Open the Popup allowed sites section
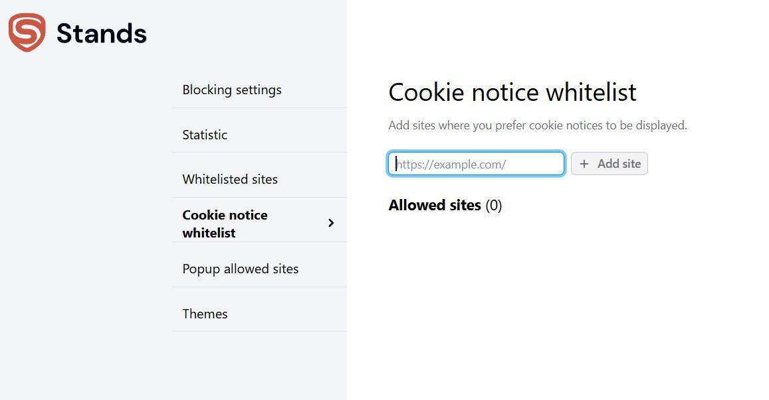The height and width of the screenshot is (400, 769). (x=240, y=269)
